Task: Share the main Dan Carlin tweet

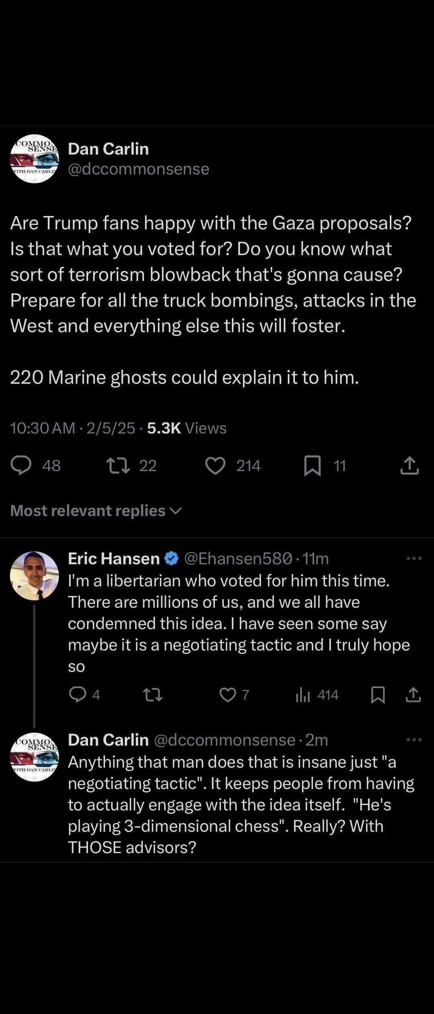Action: (x=409, y=466)
